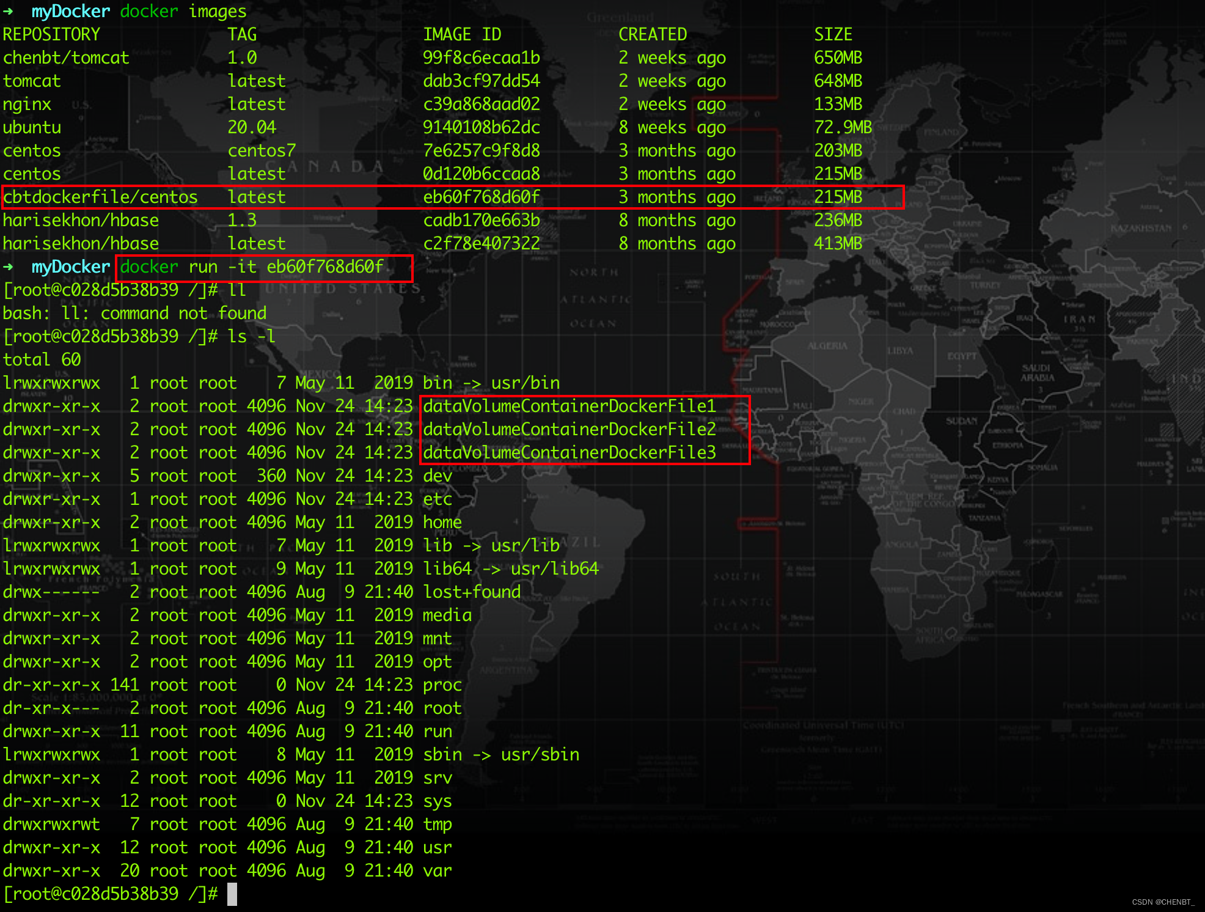Click the SIZE column header
The height and width of the screenshot is (912, 1205).
click(x=833, y=34)
